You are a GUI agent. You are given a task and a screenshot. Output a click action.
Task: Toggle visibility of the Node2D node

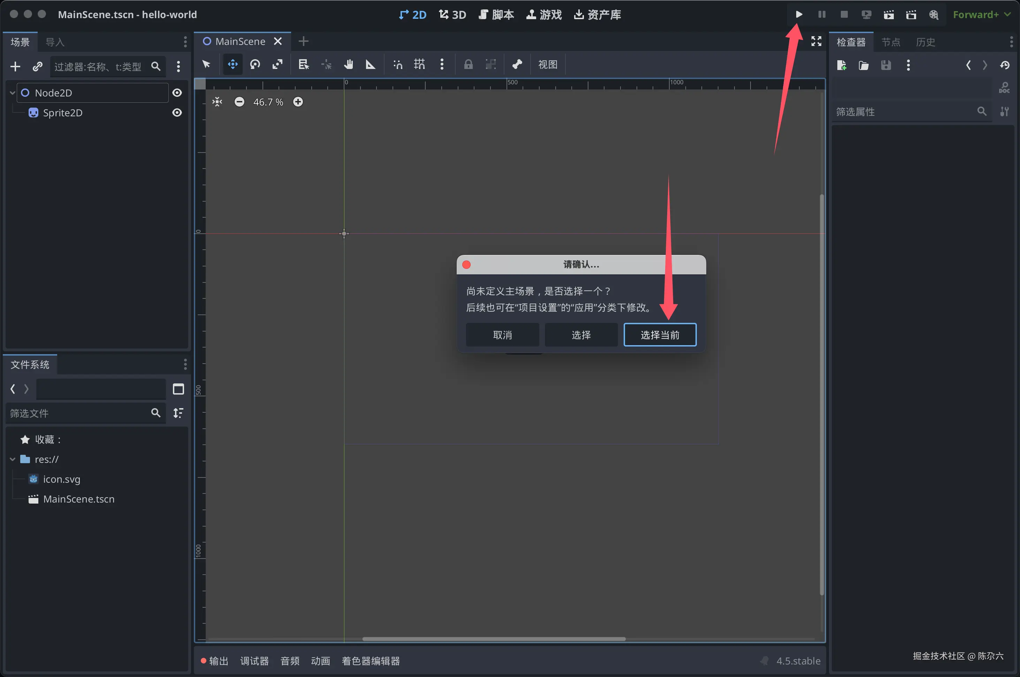[x=177, y=93]
